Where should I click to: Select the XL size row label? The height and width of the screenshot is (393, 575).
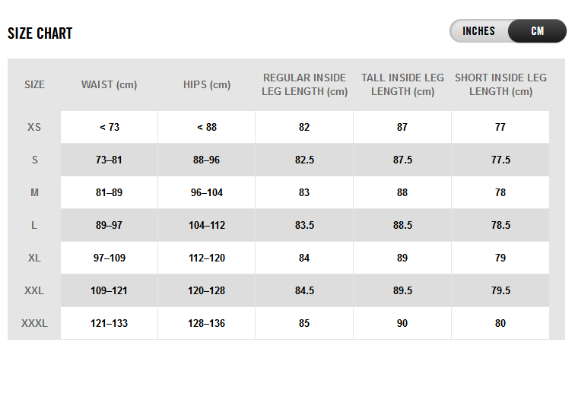(34, 258)
